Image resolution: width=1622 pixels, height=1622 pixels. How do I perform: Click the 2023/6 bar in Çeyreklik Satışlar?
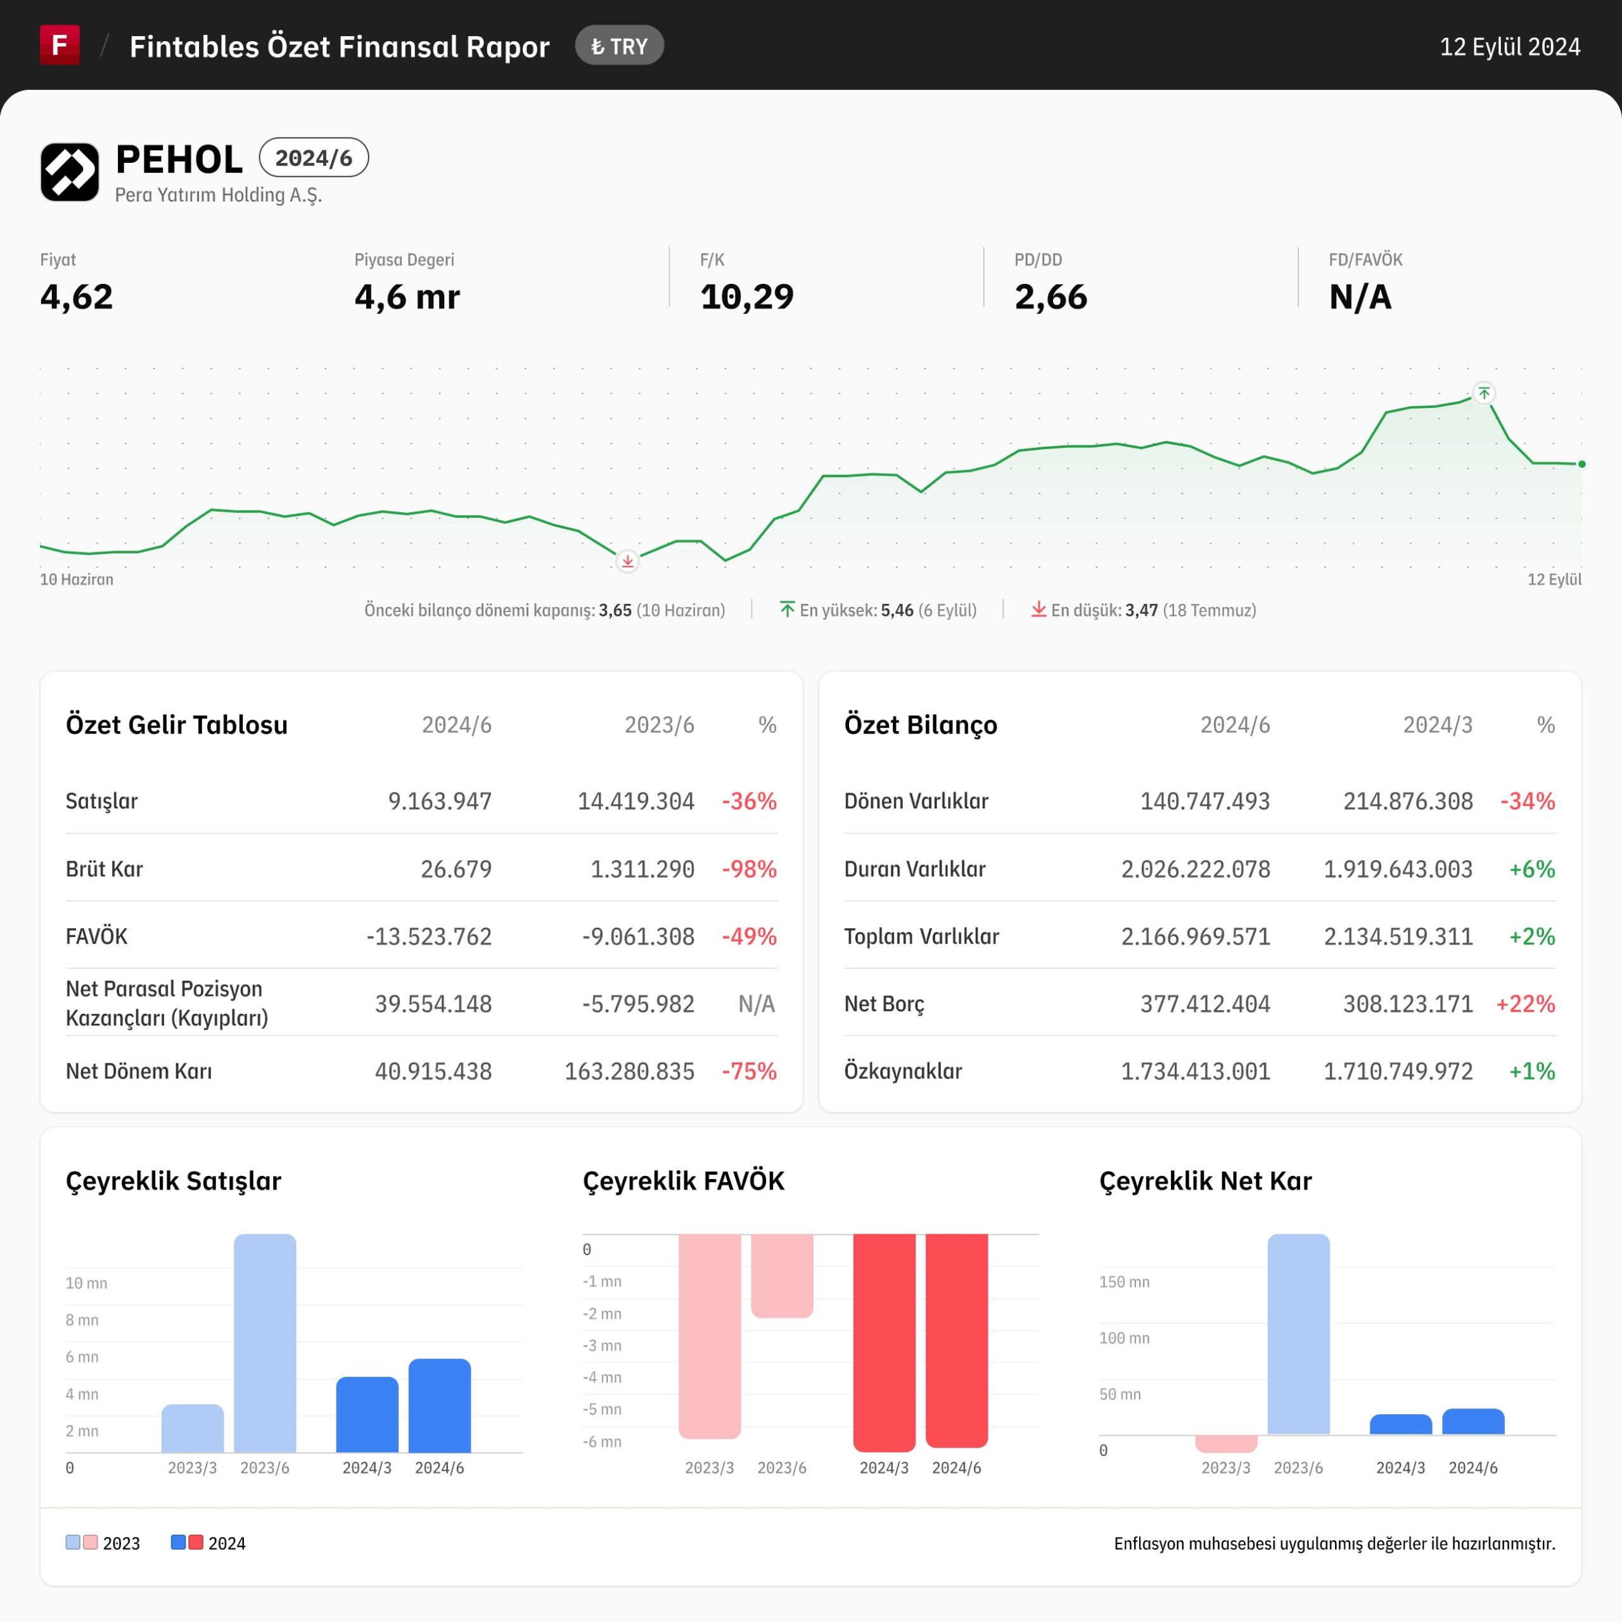[x=265, y=1343]
